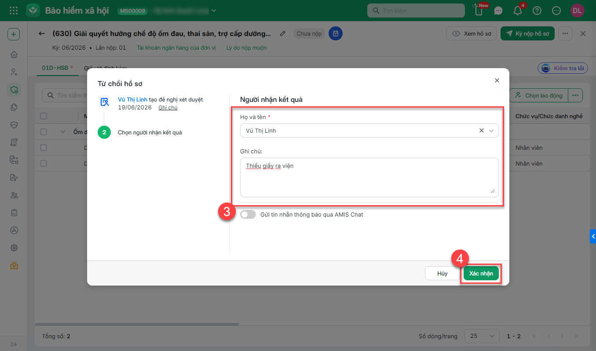Click Hủy button
Viewport: 596px width, 351px height.
click(x=442, y=273)
